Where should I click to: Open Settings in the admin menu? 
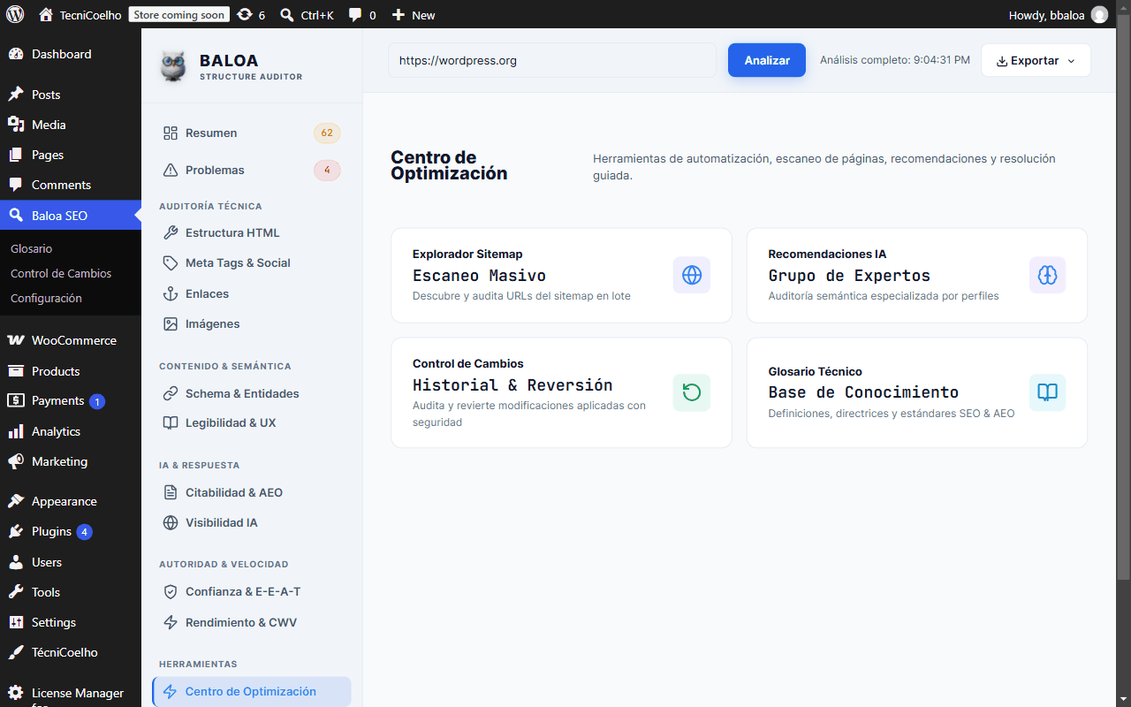pyautogui.click(x=71, y=622)
